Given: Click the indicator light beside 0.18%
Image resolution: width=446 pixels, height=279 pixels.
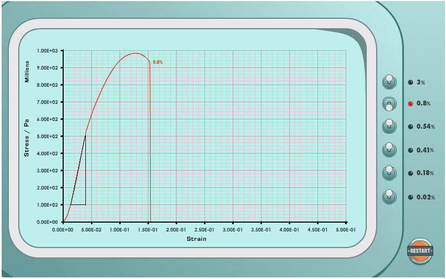Looking at the screenshot, I should click(x=411, y=173).
